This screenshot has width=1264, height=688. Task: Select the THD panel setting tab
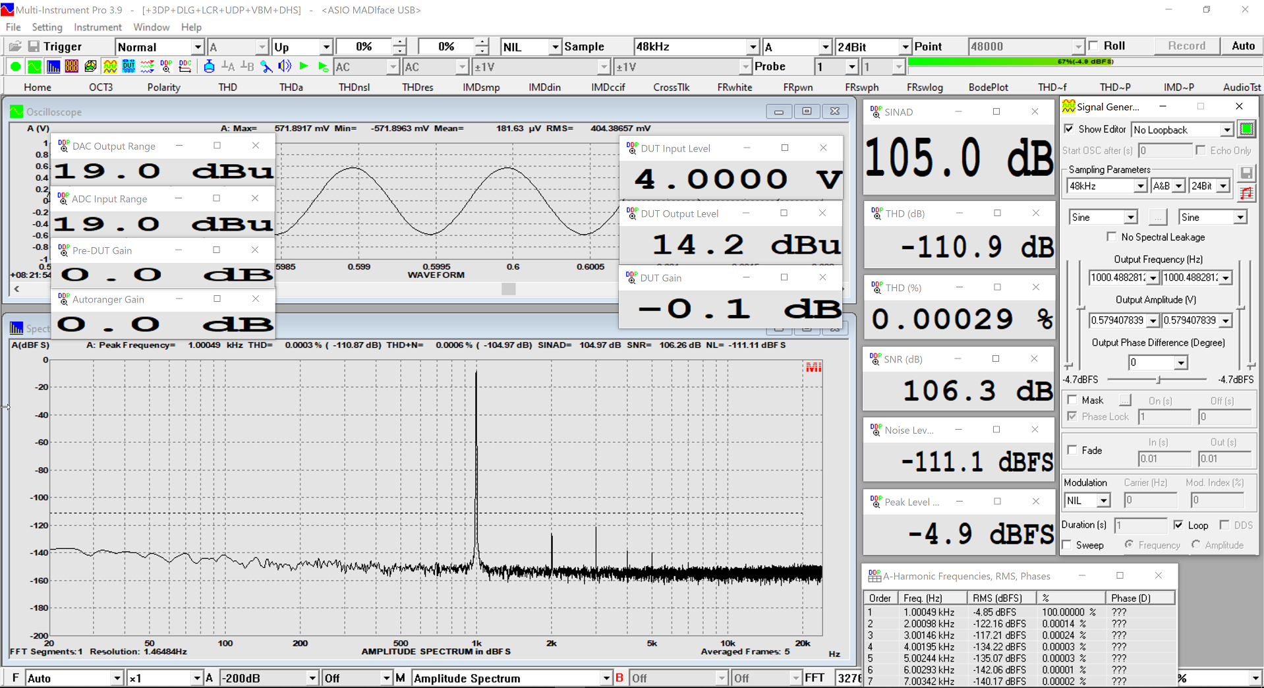click(x=227, y=87)
